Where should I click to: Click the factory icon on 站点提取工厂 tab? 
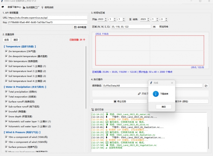tap(24, 7)
